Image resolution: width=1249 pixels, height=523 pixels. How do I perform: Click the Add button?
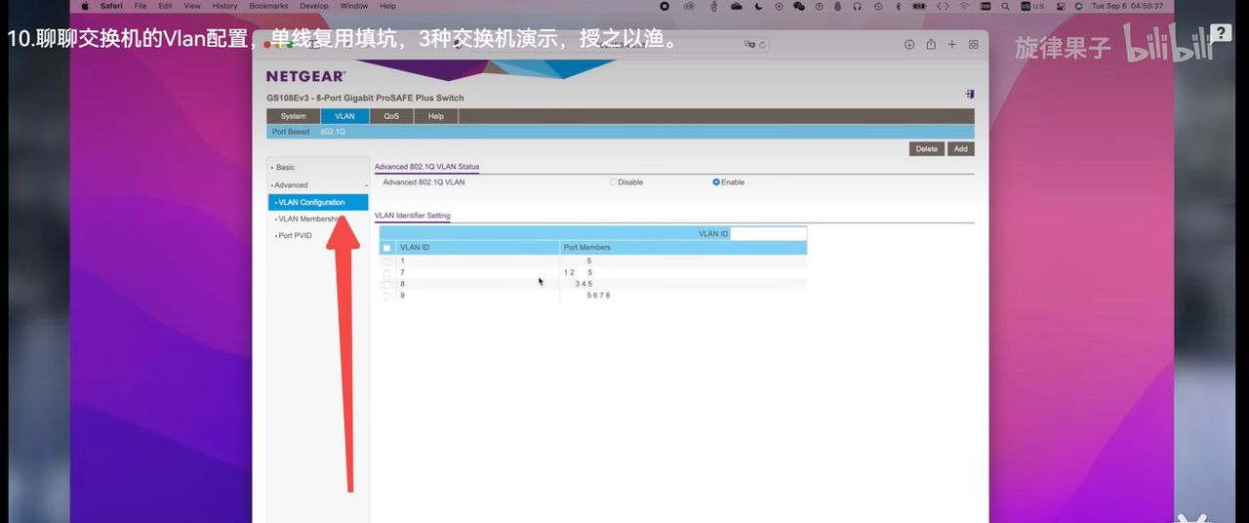960,149
